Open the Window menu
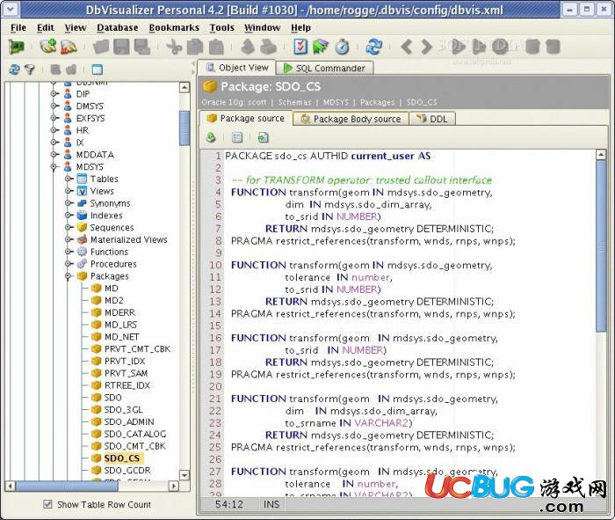 click(262, 28)
